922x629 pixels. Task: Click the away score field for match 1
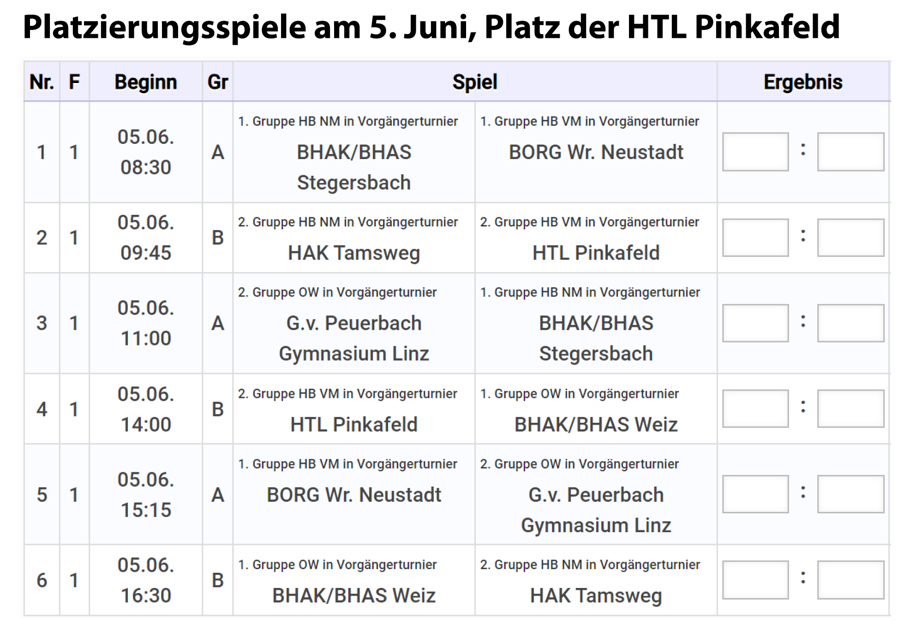click(850, 152)
